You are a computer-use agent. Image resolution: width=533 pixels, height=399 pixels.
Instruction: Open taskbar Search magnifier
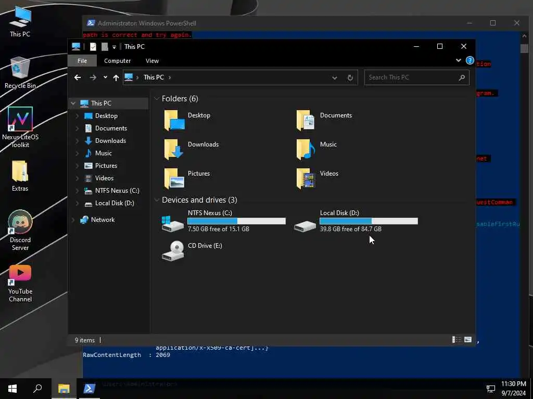pyautogui.click(x=37, y=389)
